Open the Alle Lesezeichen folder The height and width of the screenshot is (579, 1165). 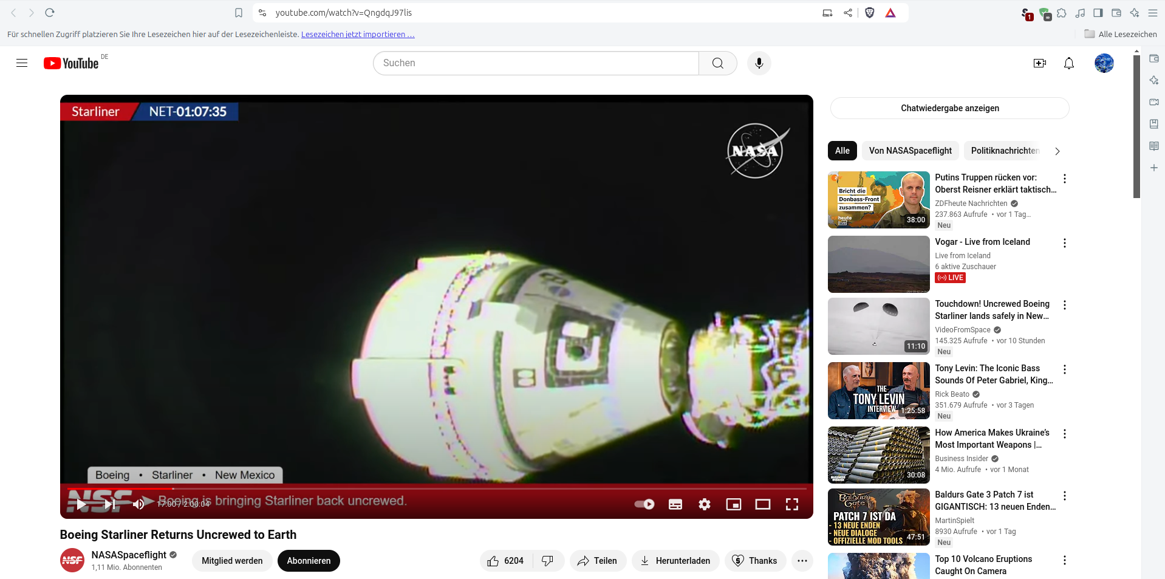click(x=1121, y=34)
